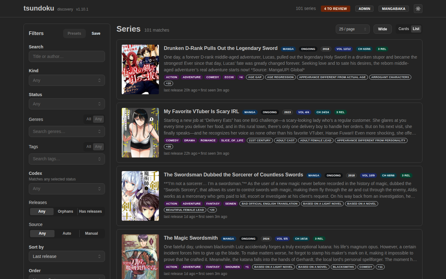Click the ECCHI genre tag
The width and height of the screenshot is (446, 279).
(229, 77)
